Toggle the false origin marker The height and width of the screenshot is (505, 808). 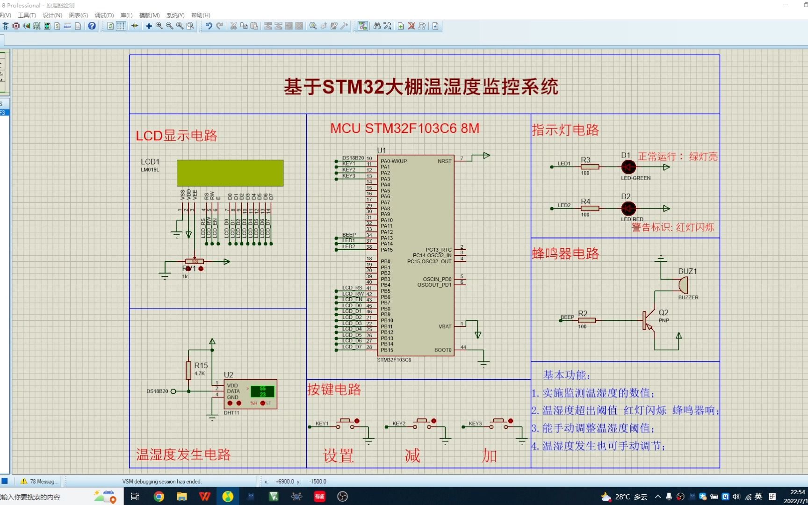[x=134, y=26]
